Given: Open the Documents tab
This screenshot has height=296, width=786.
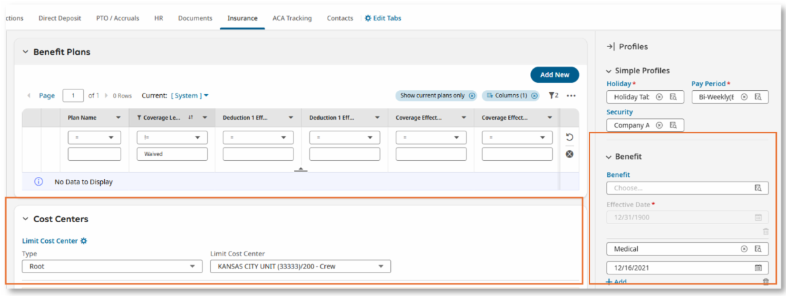Looking at the screenshot, I should (195, 18).
